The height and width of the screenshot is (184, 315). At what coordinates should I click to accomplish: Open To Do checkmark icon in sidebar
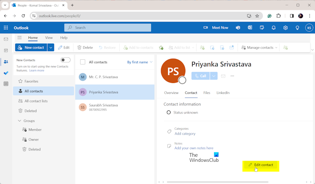(6, 73)
